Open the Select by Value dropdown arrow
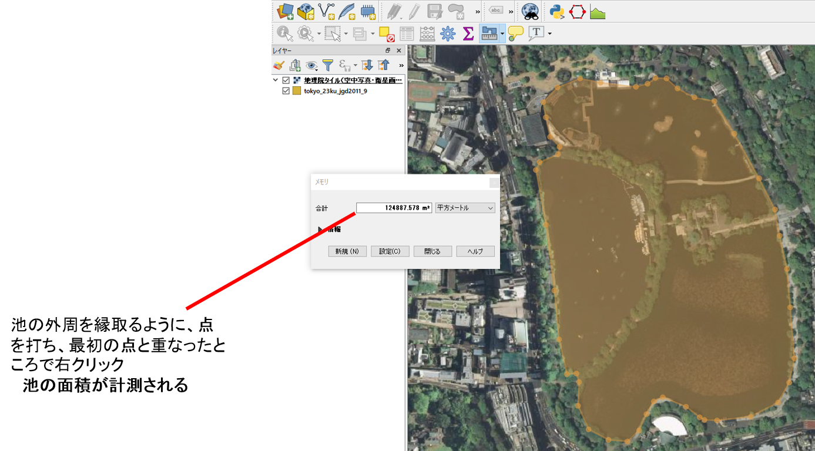815x451 pixels. point(373,34)
